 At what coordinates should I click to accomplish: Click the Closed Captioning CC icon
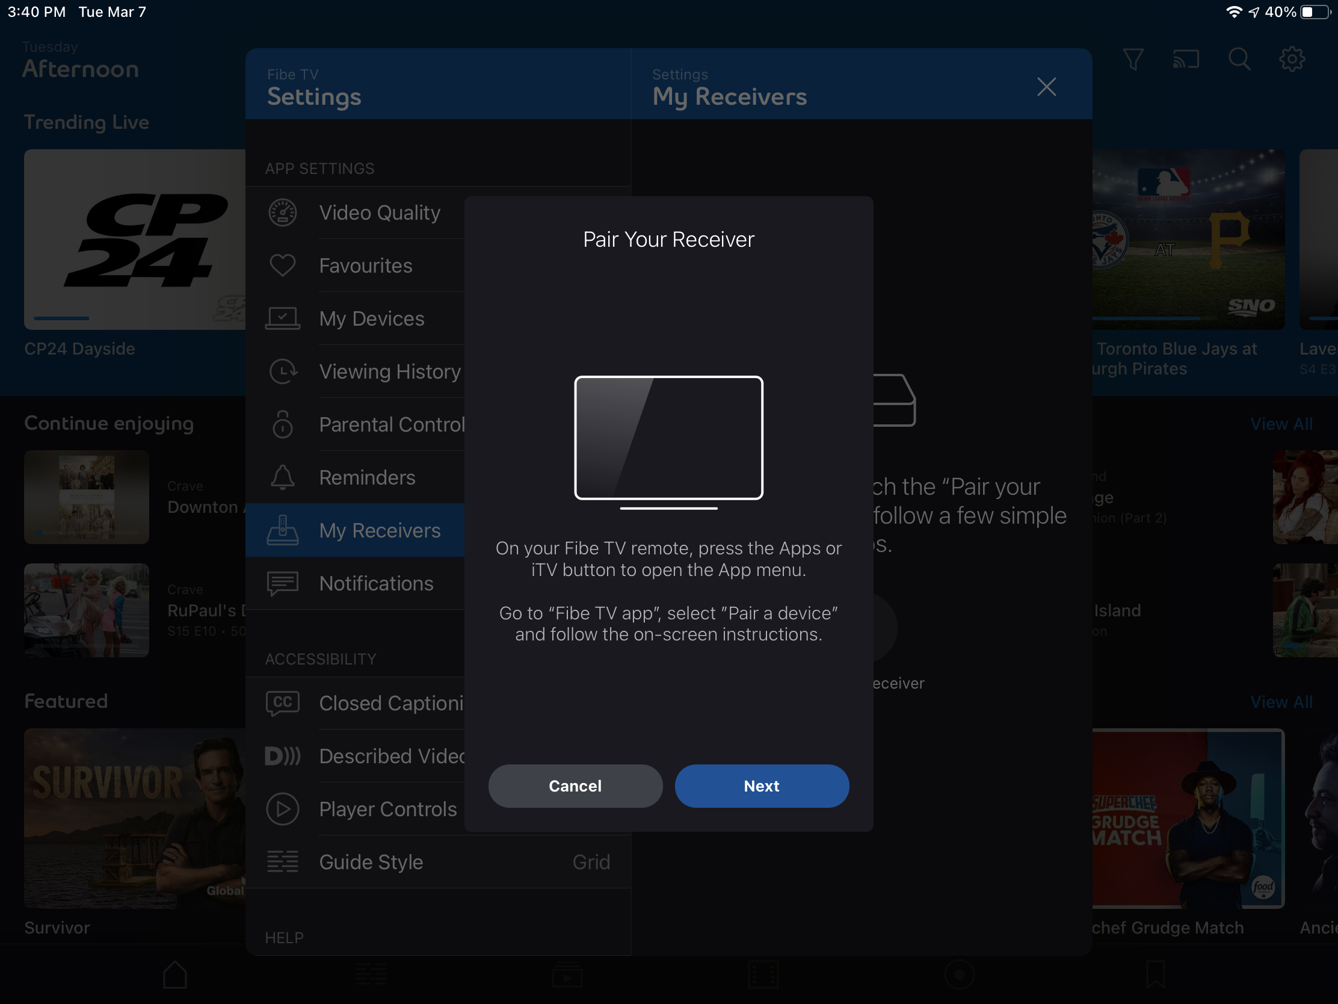(283, 703)
